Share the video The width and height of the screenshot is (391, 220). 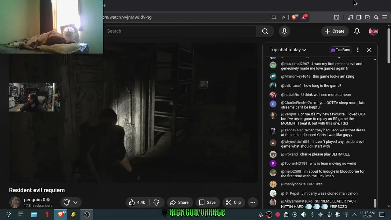(x=180, y=202)
